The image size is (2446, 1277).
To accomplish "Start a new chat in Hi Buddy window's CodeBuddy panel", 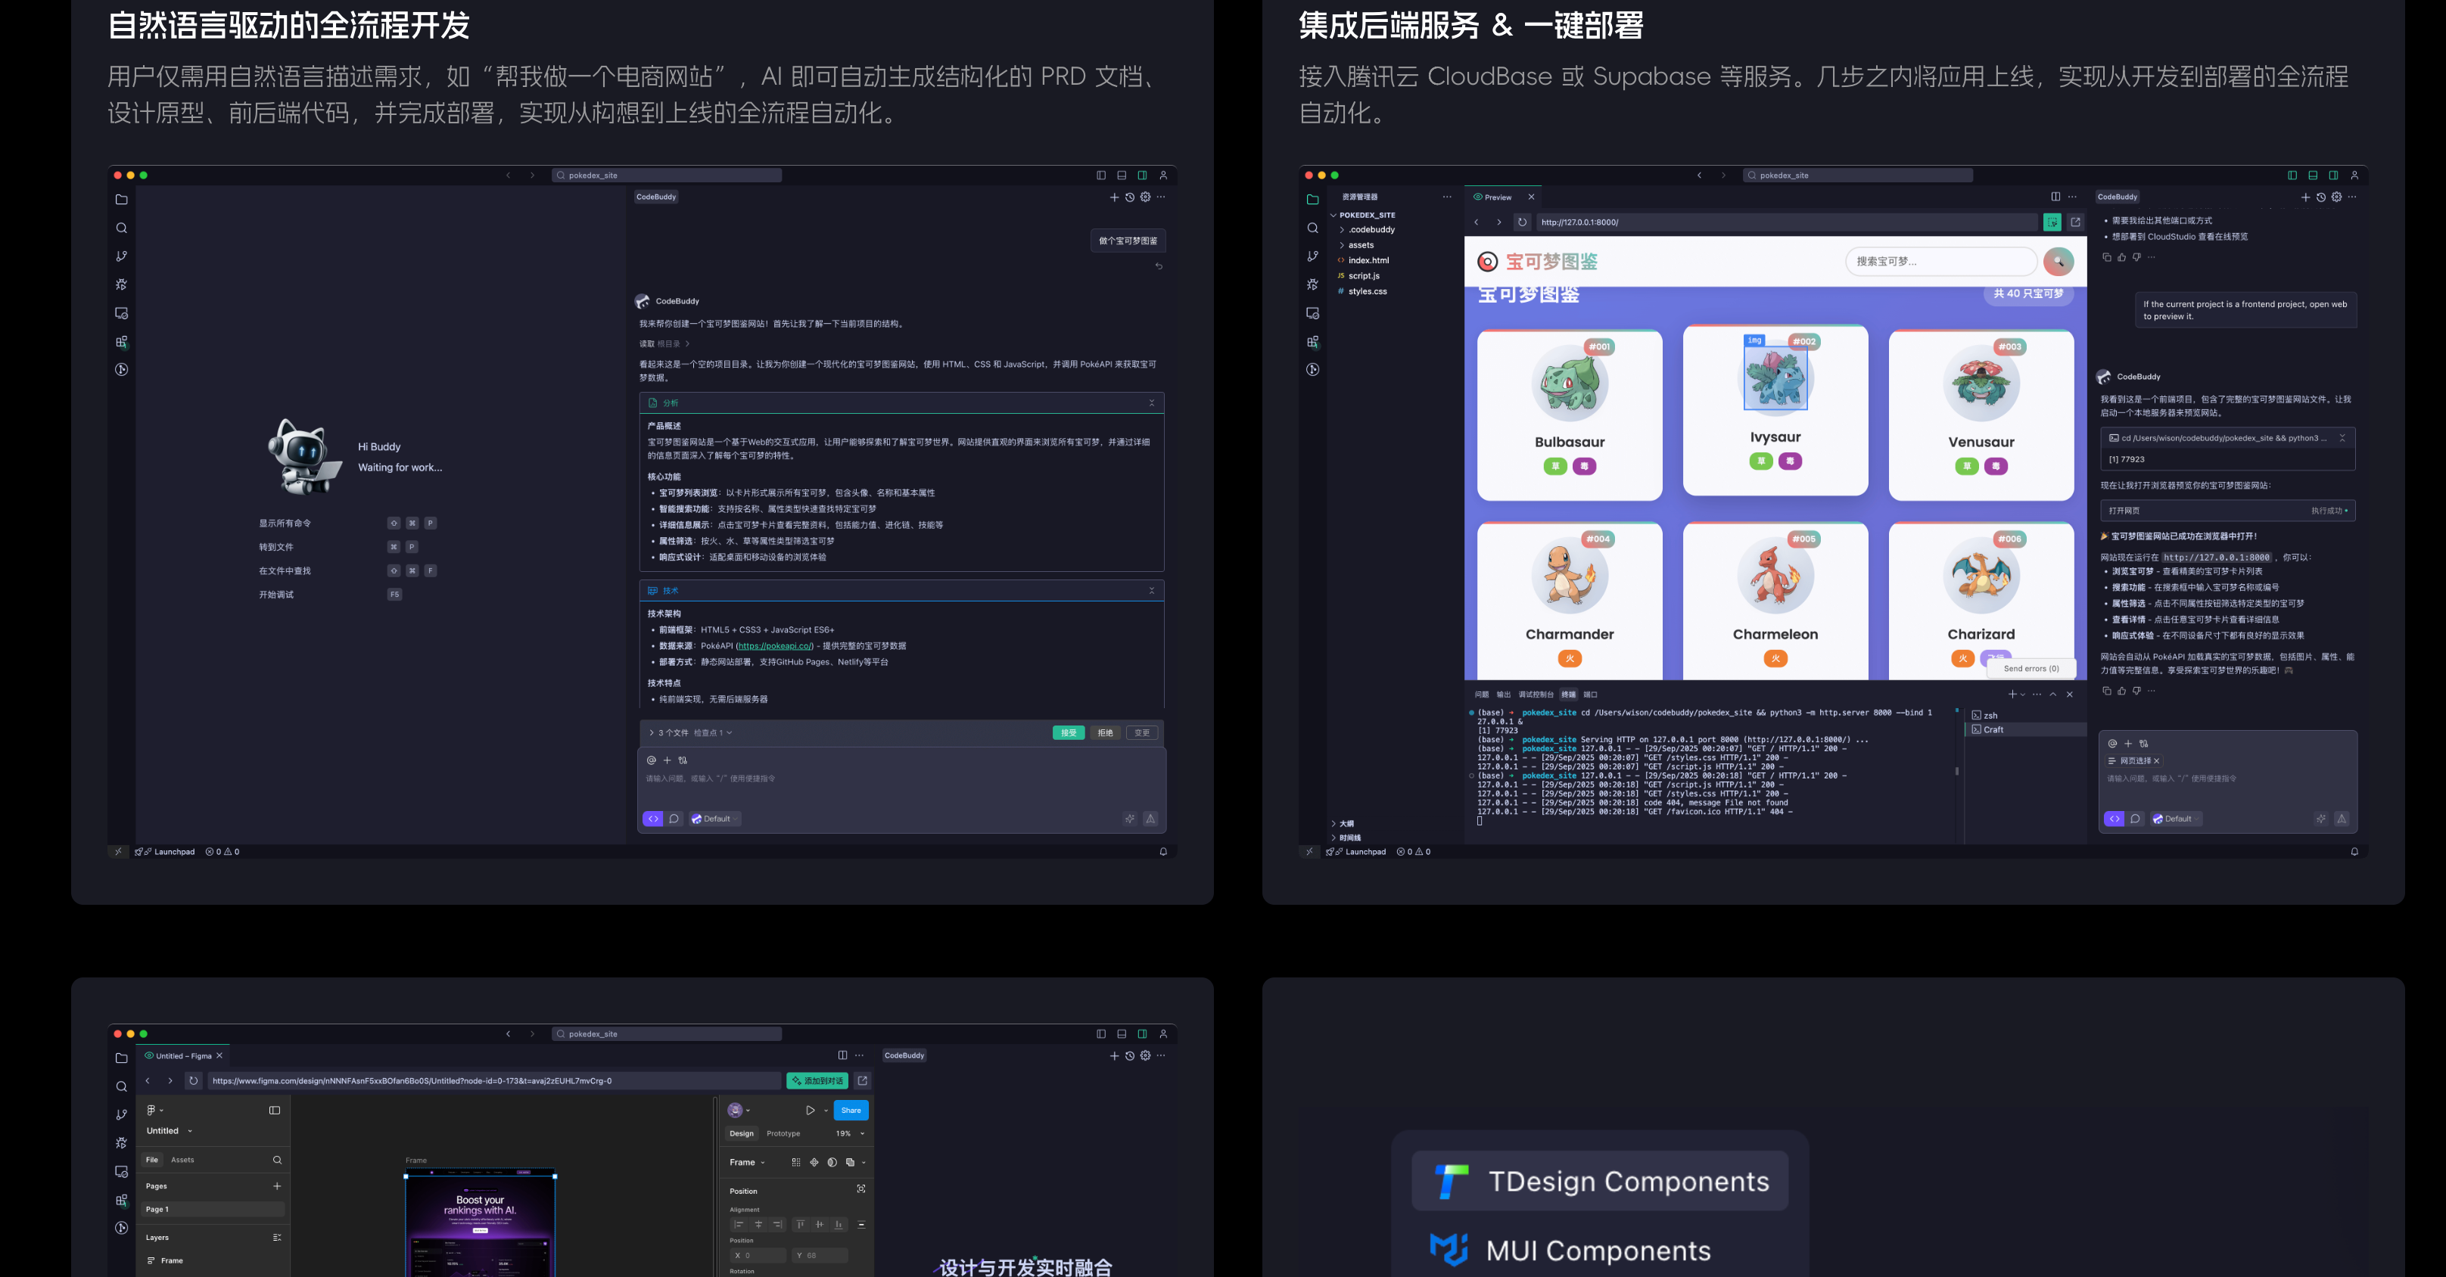I will tap(1114, 197).
